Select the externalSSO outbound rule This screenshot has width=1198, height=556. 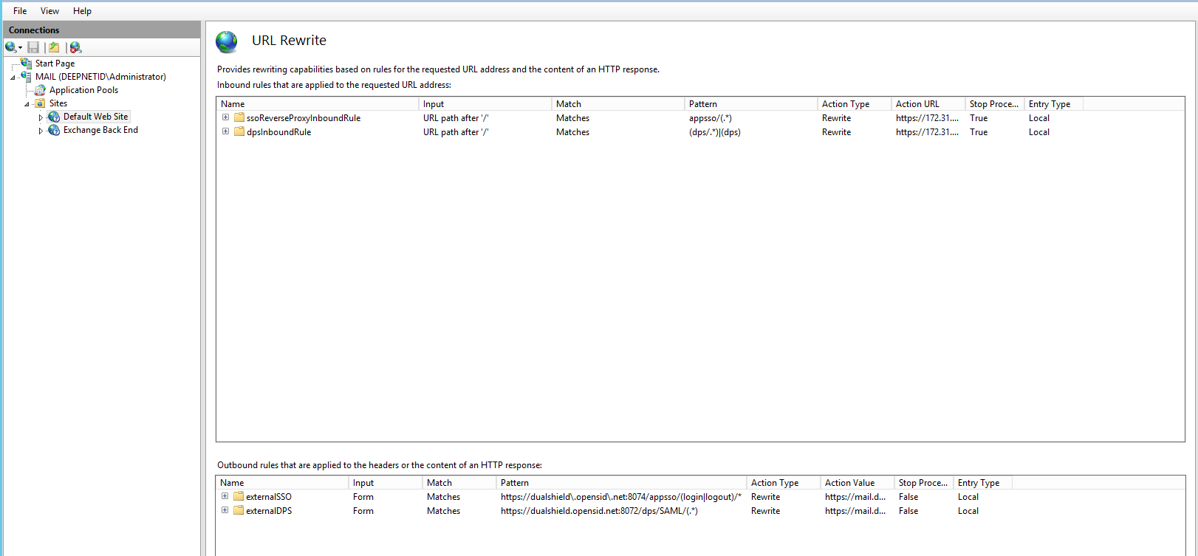[268, 497]
